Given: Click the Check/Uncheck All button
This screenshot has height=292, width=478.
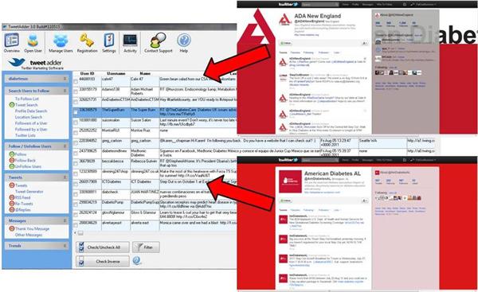Looking at the screenshot, I should pos(103,247).
